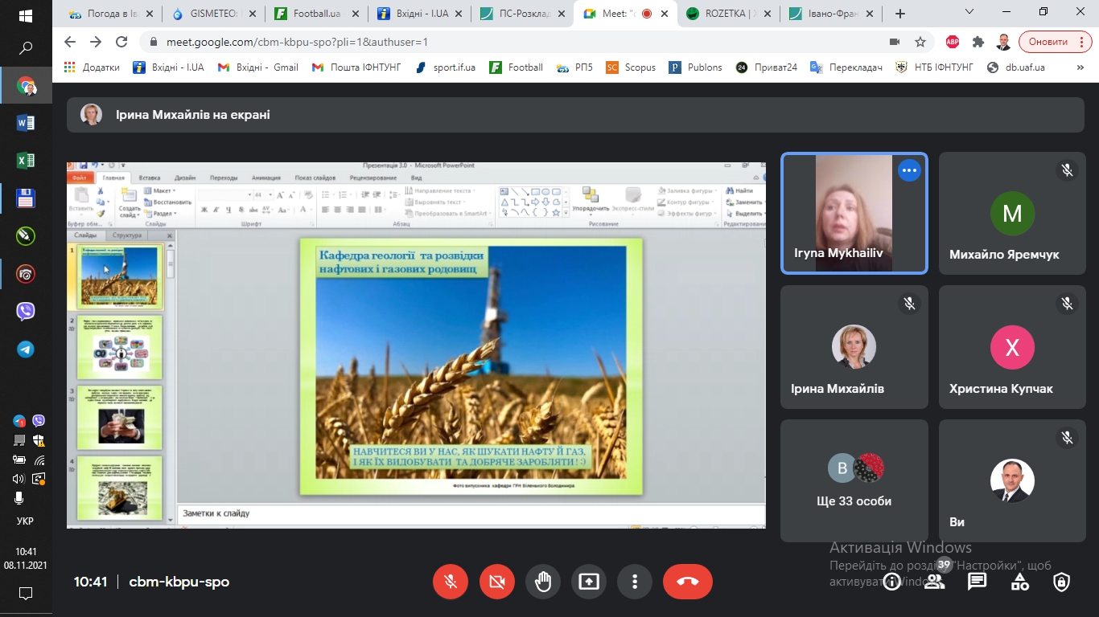1099x617 pixels.
Task: Click the Структура pane tab in shared PowerPoint
Action: (127, 235)
